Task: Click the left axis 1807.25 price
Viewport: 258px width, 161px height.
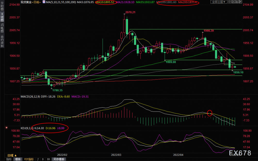Action: (15, 81)
